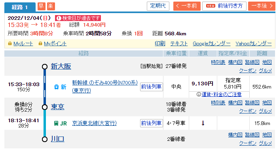Click the 新大阪 station circle marker
Viewport: 277px width, 150px height.
[x=45, y=67]
